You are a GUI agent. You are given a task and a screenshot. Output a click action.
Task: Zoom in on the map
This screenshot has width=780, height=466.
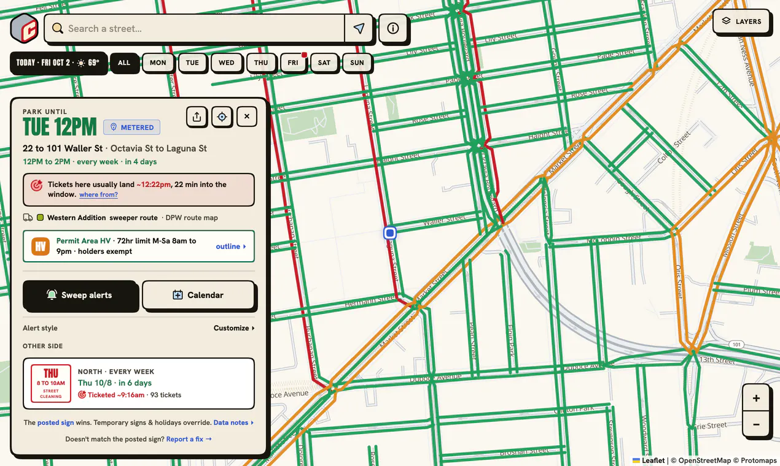pos(756,399)
